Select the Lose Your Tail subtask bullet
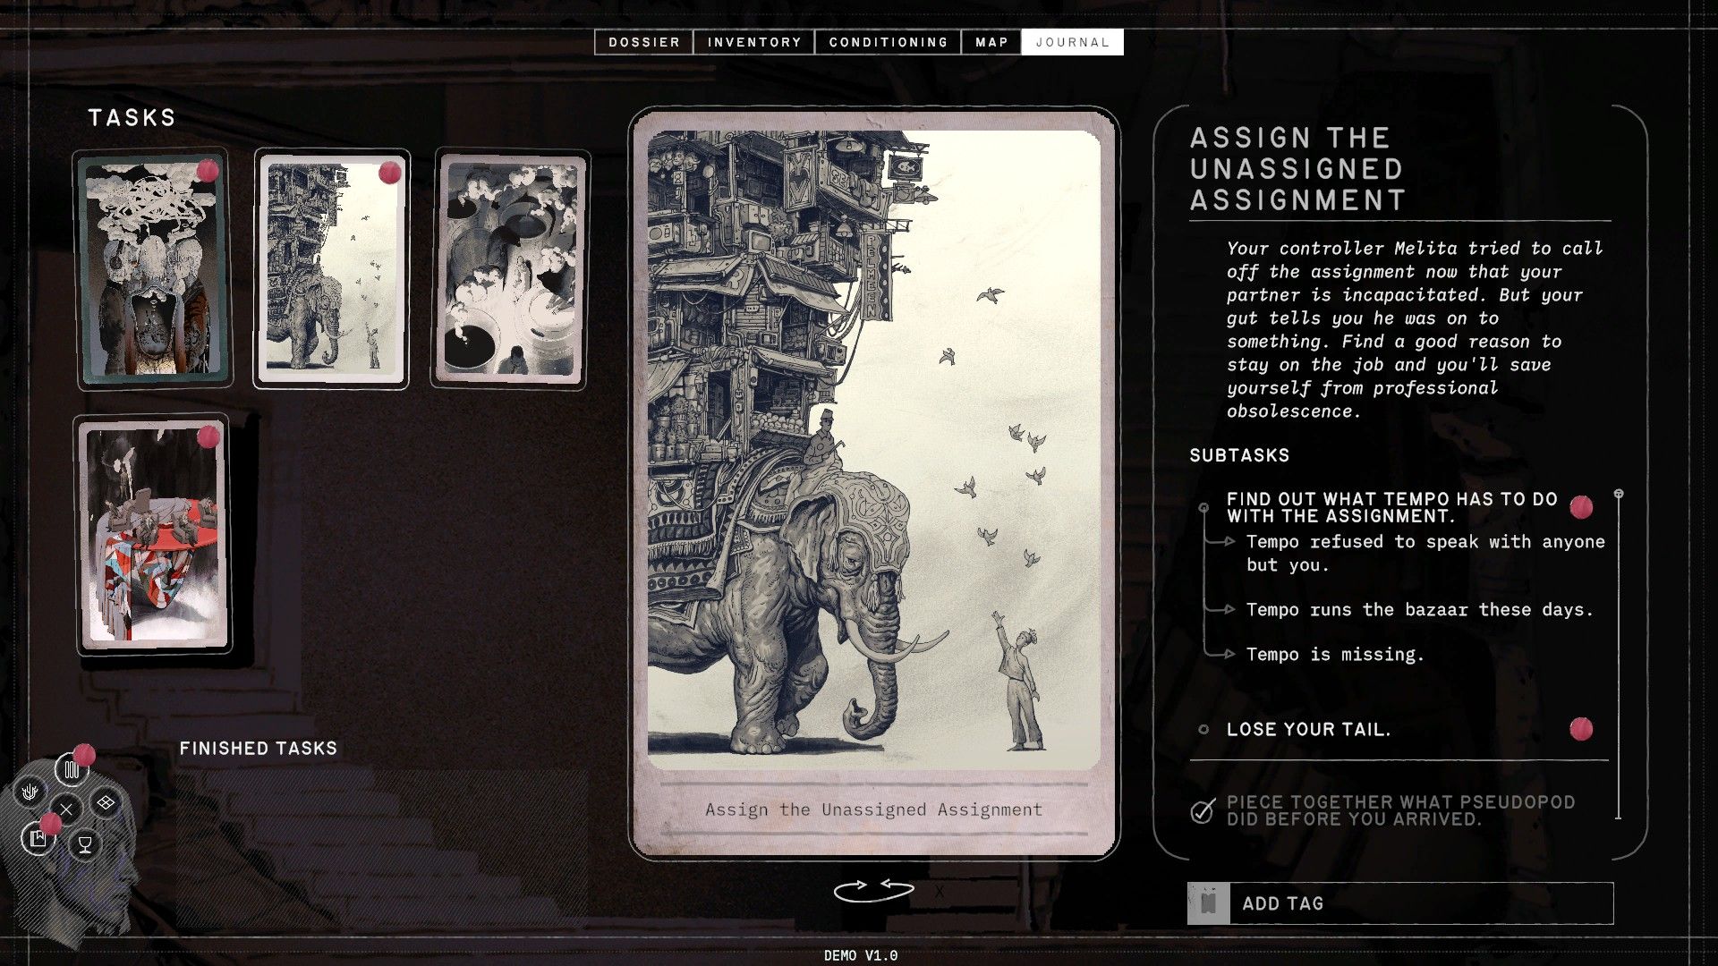This screenshot has width=1718, height=966. [x=1203, y=730]
